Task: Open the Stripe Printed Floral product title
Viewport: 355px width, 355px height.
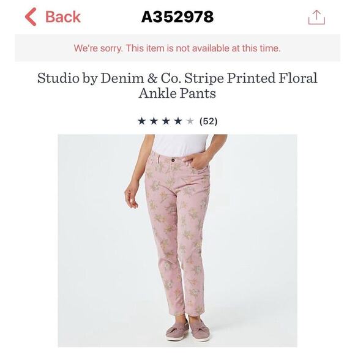Action: (177, 85)
